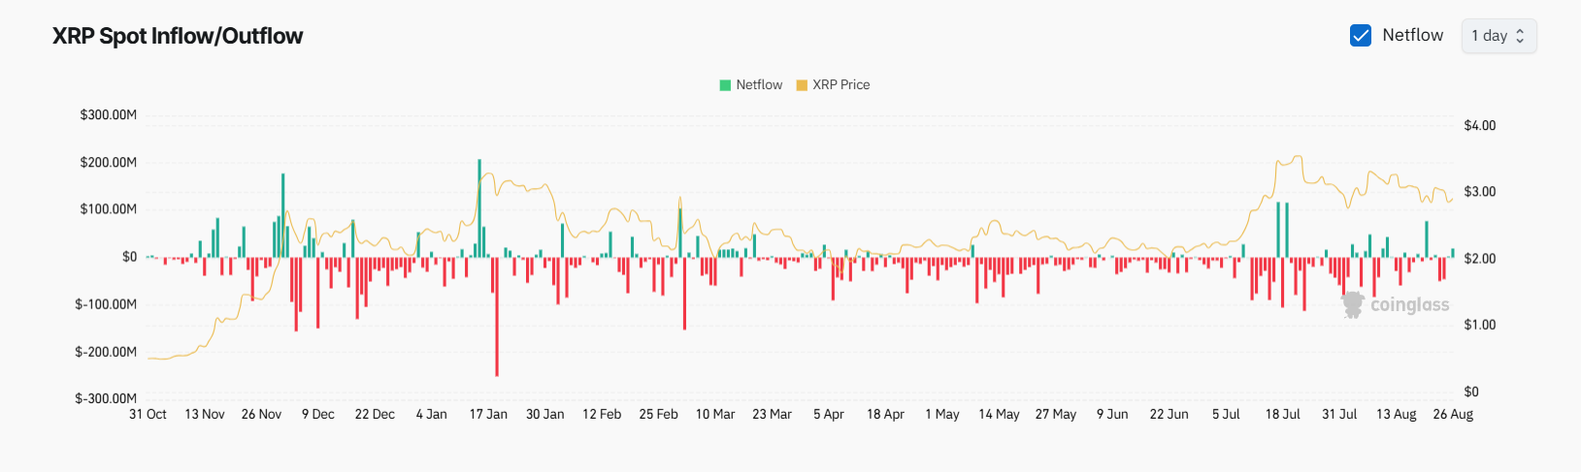Toggle the Netflow checkbox
The width and height of the screenshot is (1581, 472).
pyautogui.click(x=1361, y=36)
